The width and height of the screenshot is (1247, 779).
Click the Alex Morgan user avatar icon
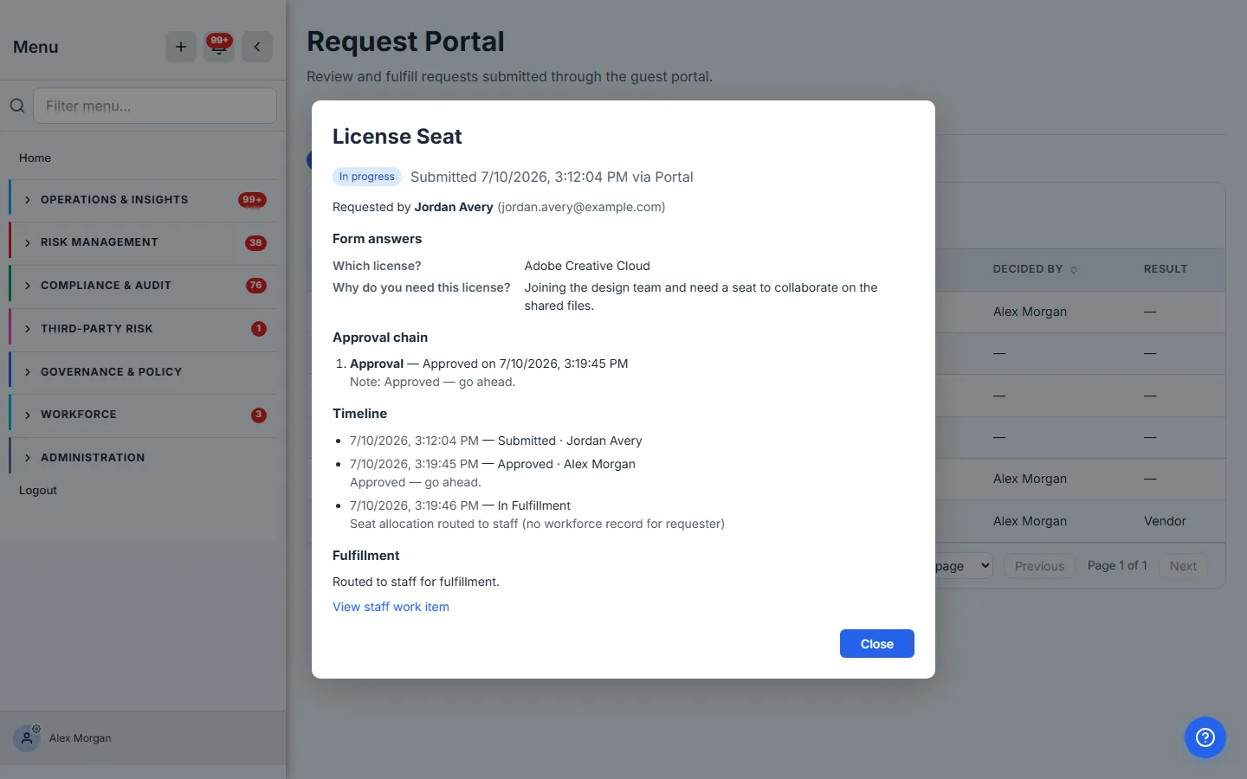pos(27,738)
